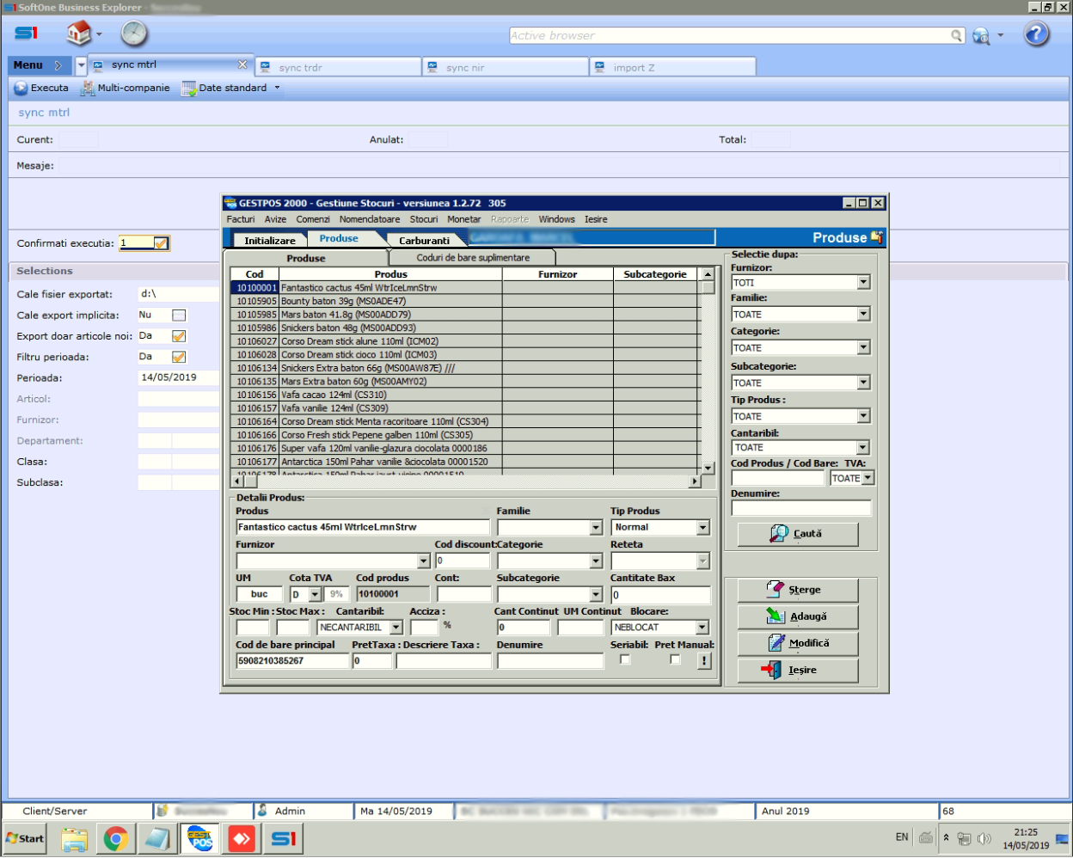Open Furnizor filter dropdown TOTI

[863, 283]
